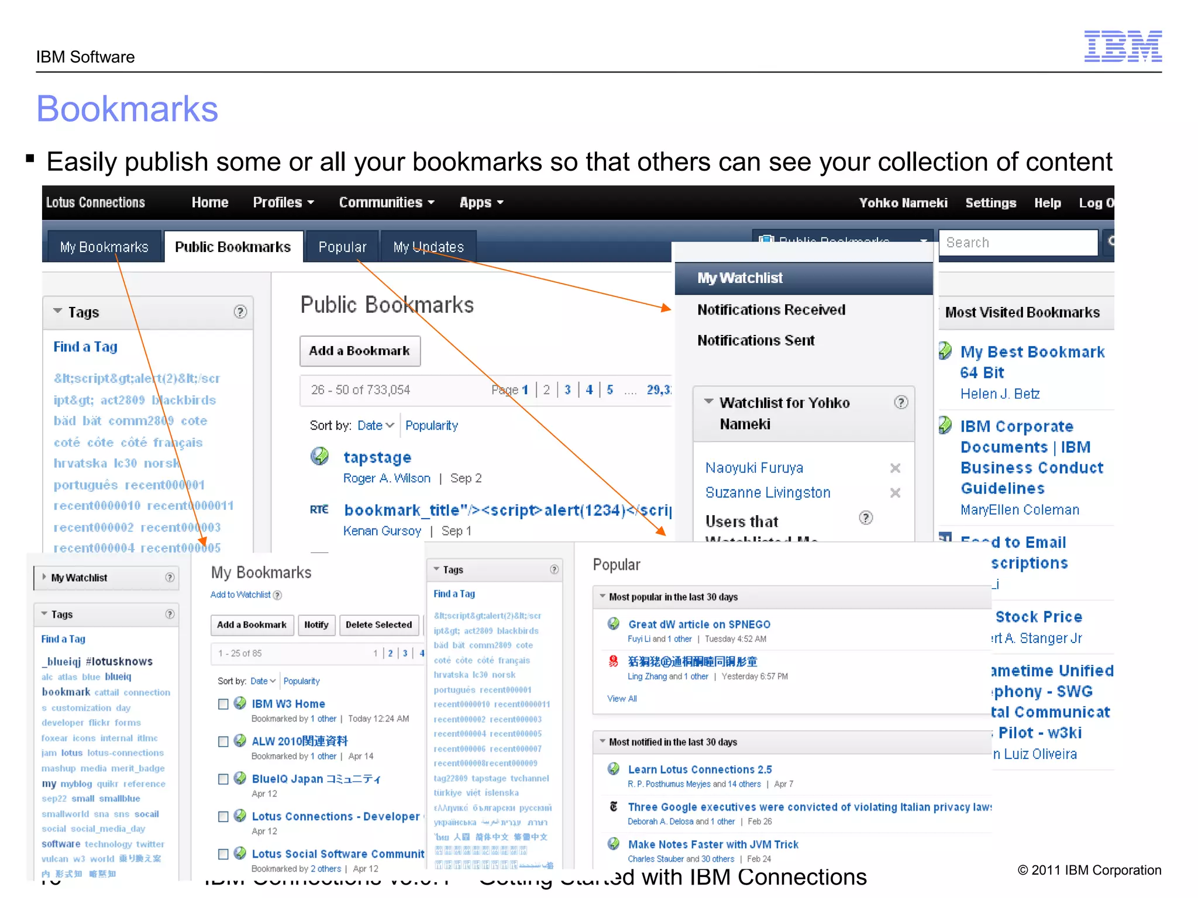The width and height of the screenshot is (1198, 898).
Task: Collapse Watchlist for Yohko Nameki section
Action: tap(708, 402)
